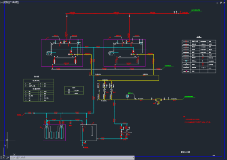Expand command history arrow at command line end
This screenshot has width=227, height=160.
coord(133,158)
